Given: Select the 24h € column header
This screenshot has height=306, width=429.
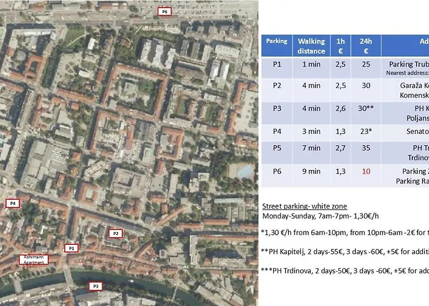Looking at the screenshot, I should [366, 47].
